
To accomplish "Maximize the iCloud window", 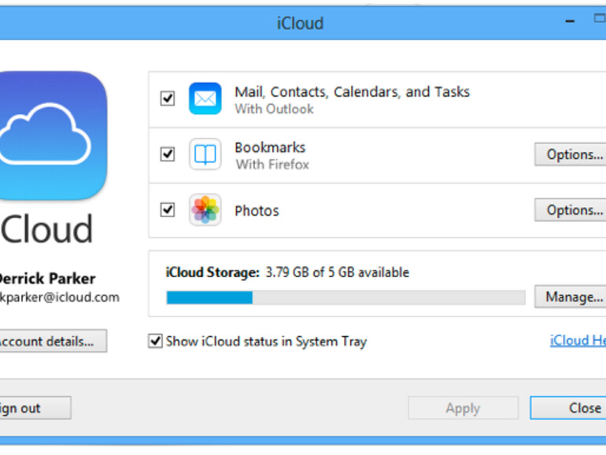I will tap(600, 18).
